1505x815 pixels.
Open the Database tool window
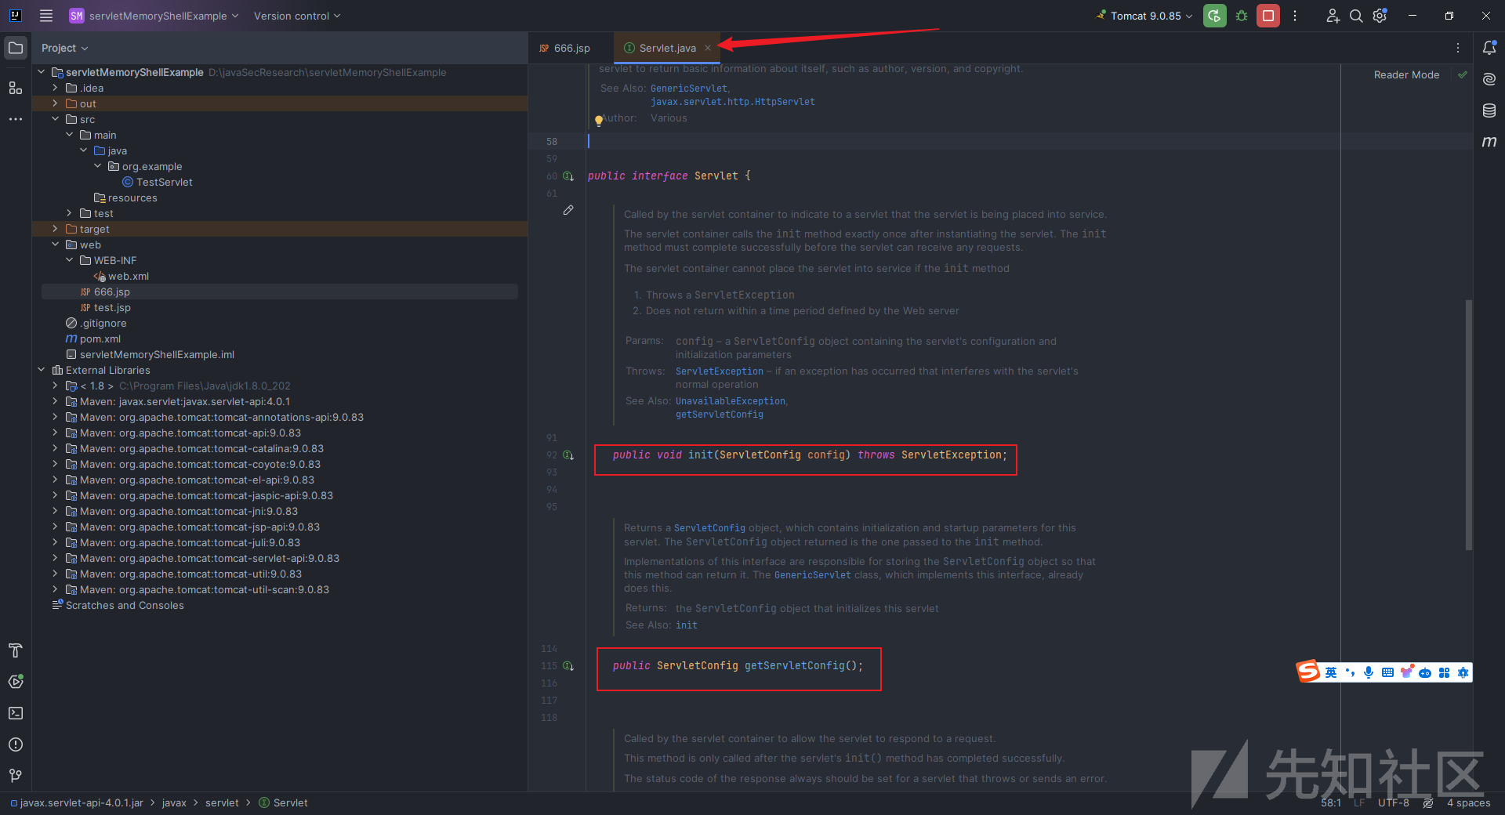coord(1489,110)
